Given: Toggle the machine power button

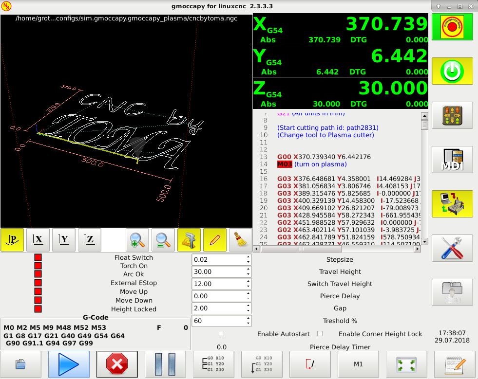Looking at the screenshot, I should pyautogui.click(x=452, y=71).
